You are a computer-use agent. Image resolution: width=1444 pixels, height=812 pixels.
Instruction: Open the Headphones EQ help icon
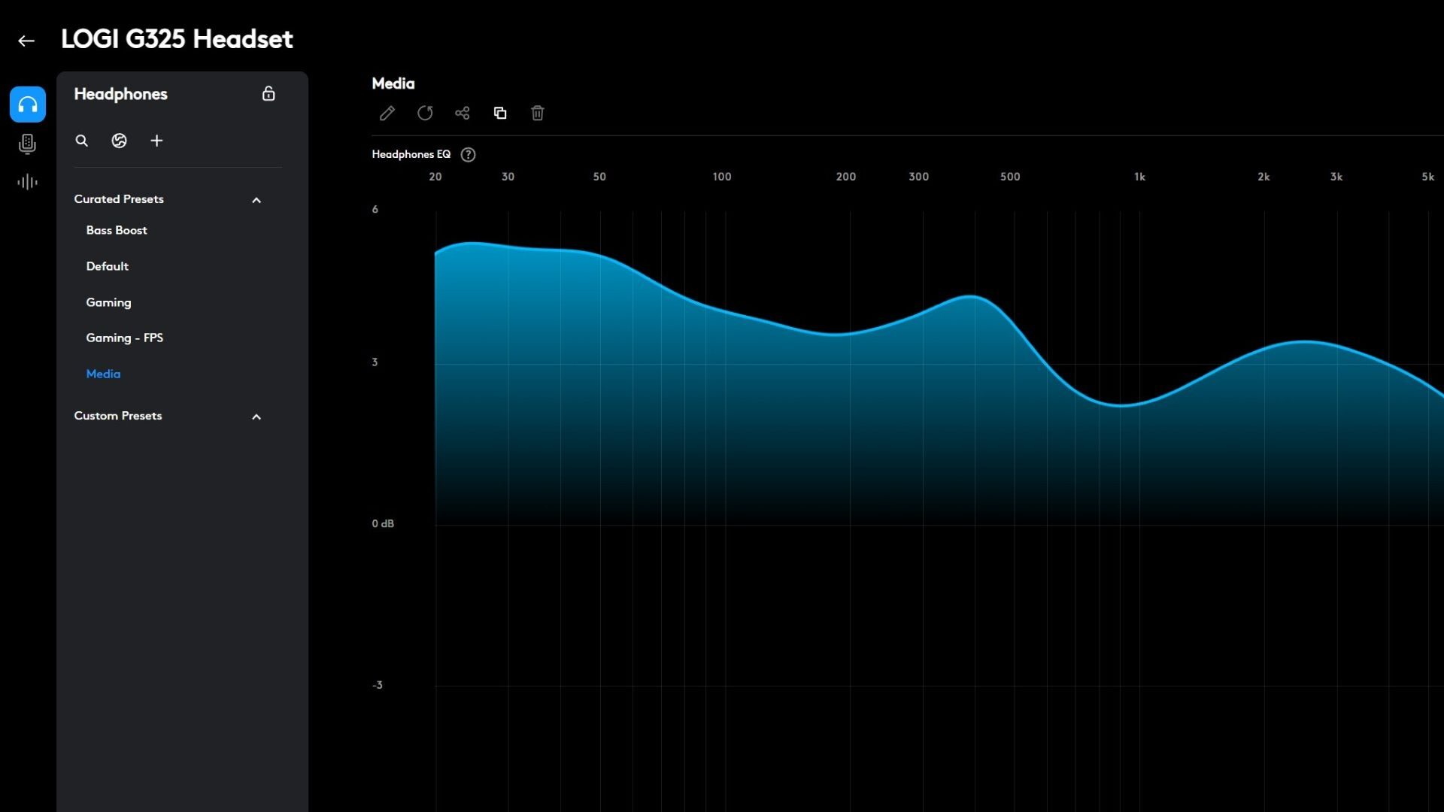(x=468, y=155)
